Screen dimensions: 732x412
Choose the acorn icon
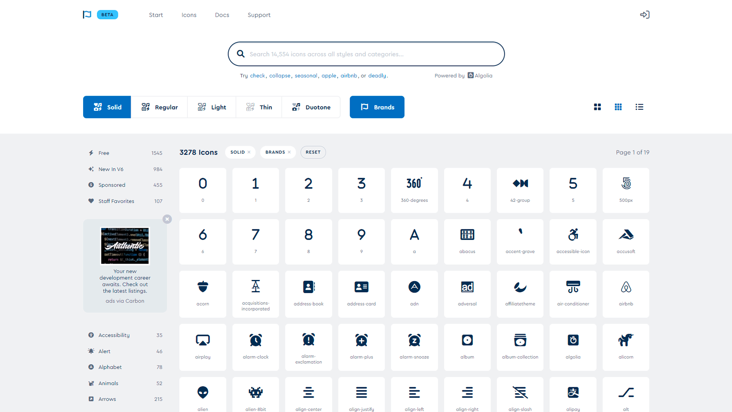click(x=202, y=294)
